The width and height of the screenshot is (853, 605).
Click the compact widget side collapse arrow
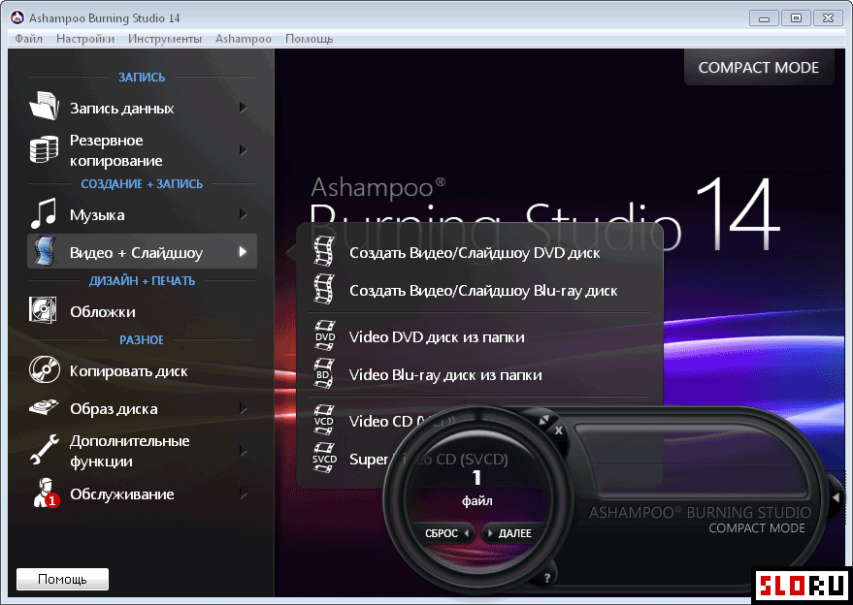[x=837, y=496]
